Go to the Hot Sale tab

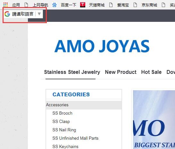point(151,72)
